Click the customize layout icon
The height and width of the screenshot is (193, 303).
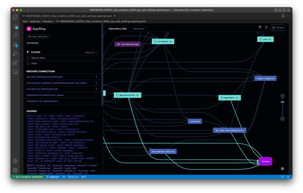pos(289,10)
